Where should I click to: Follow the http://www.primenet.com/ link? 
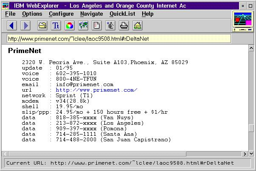pyautogui.click(x=96, y=90)
